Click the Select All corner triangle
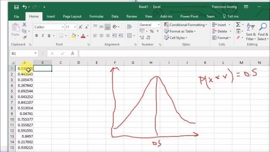 [x=13, y=62]
